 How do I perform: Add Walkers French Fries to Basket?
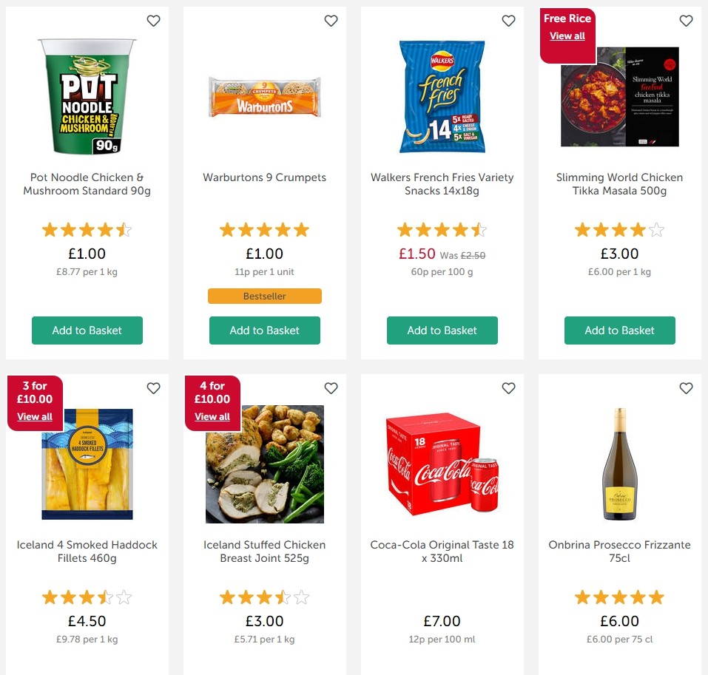tap(442, 330)
